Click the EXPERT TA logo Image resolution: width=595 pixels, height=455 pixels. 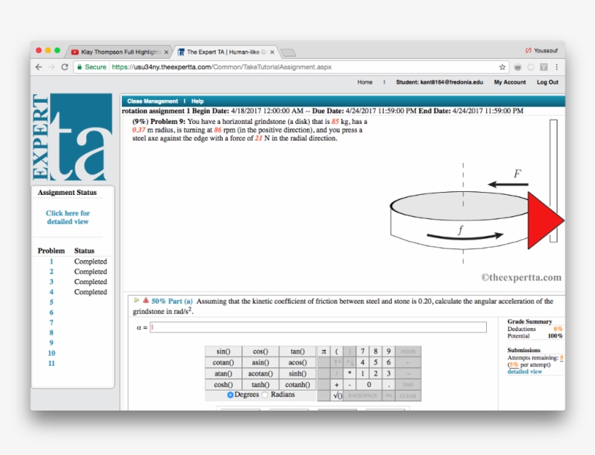[x=72, y=138]
